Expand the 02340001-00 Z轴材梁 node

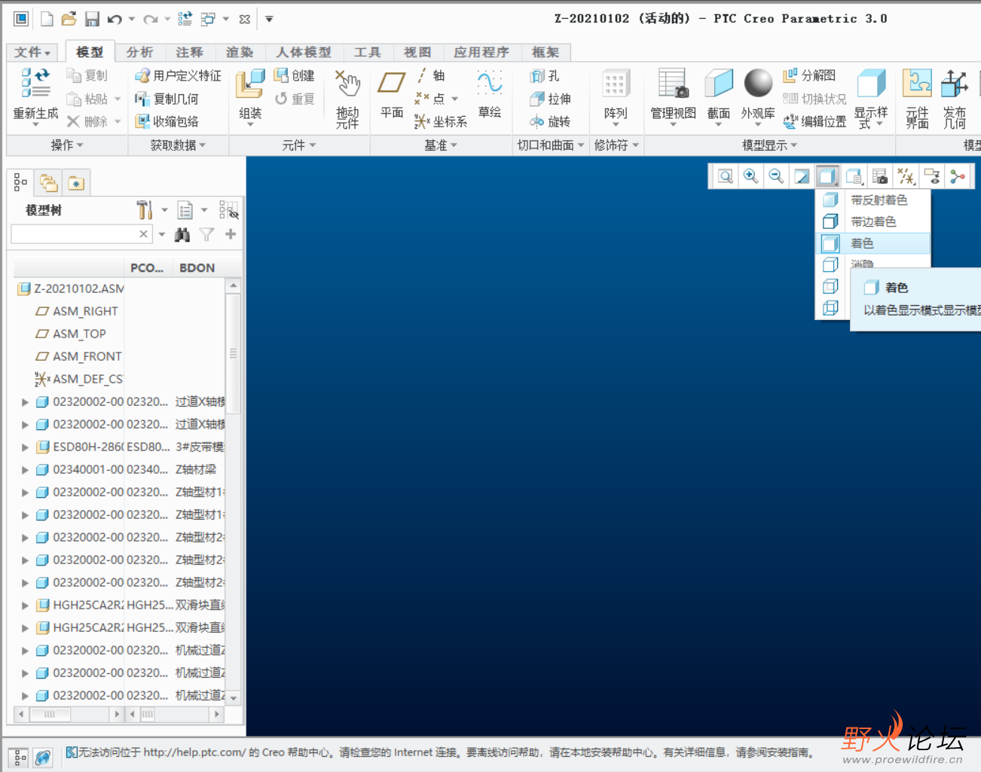(25, 469)
